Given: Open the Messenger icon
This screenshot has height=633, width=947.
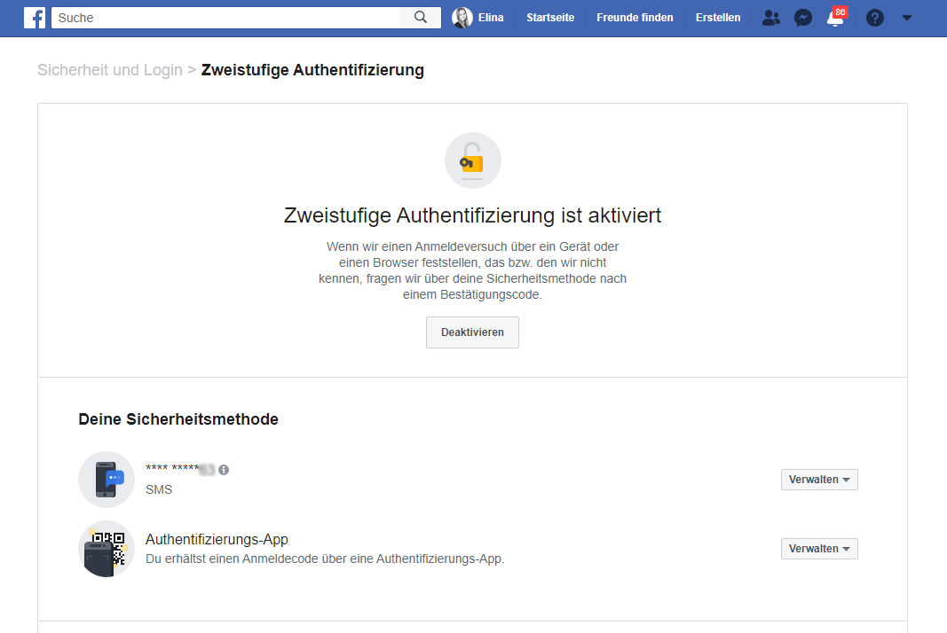Looking at the screenshot, I should [x=803, y=18].
